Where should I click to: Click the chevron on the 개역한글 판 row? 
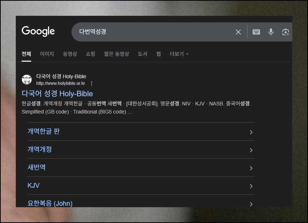[x=251, y=132]
